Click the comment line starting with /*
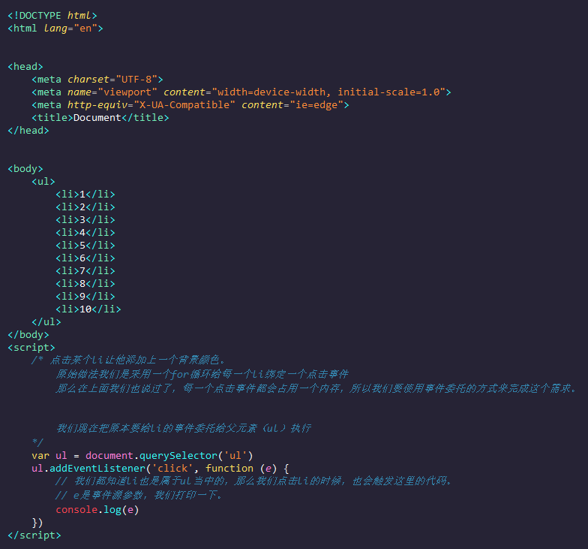Screen dimensions: 588x549 128,360
